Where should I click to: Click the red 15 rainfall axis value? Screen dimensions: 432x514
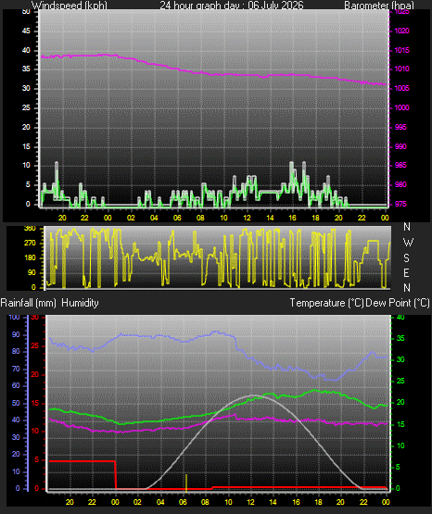coord(35,403)
